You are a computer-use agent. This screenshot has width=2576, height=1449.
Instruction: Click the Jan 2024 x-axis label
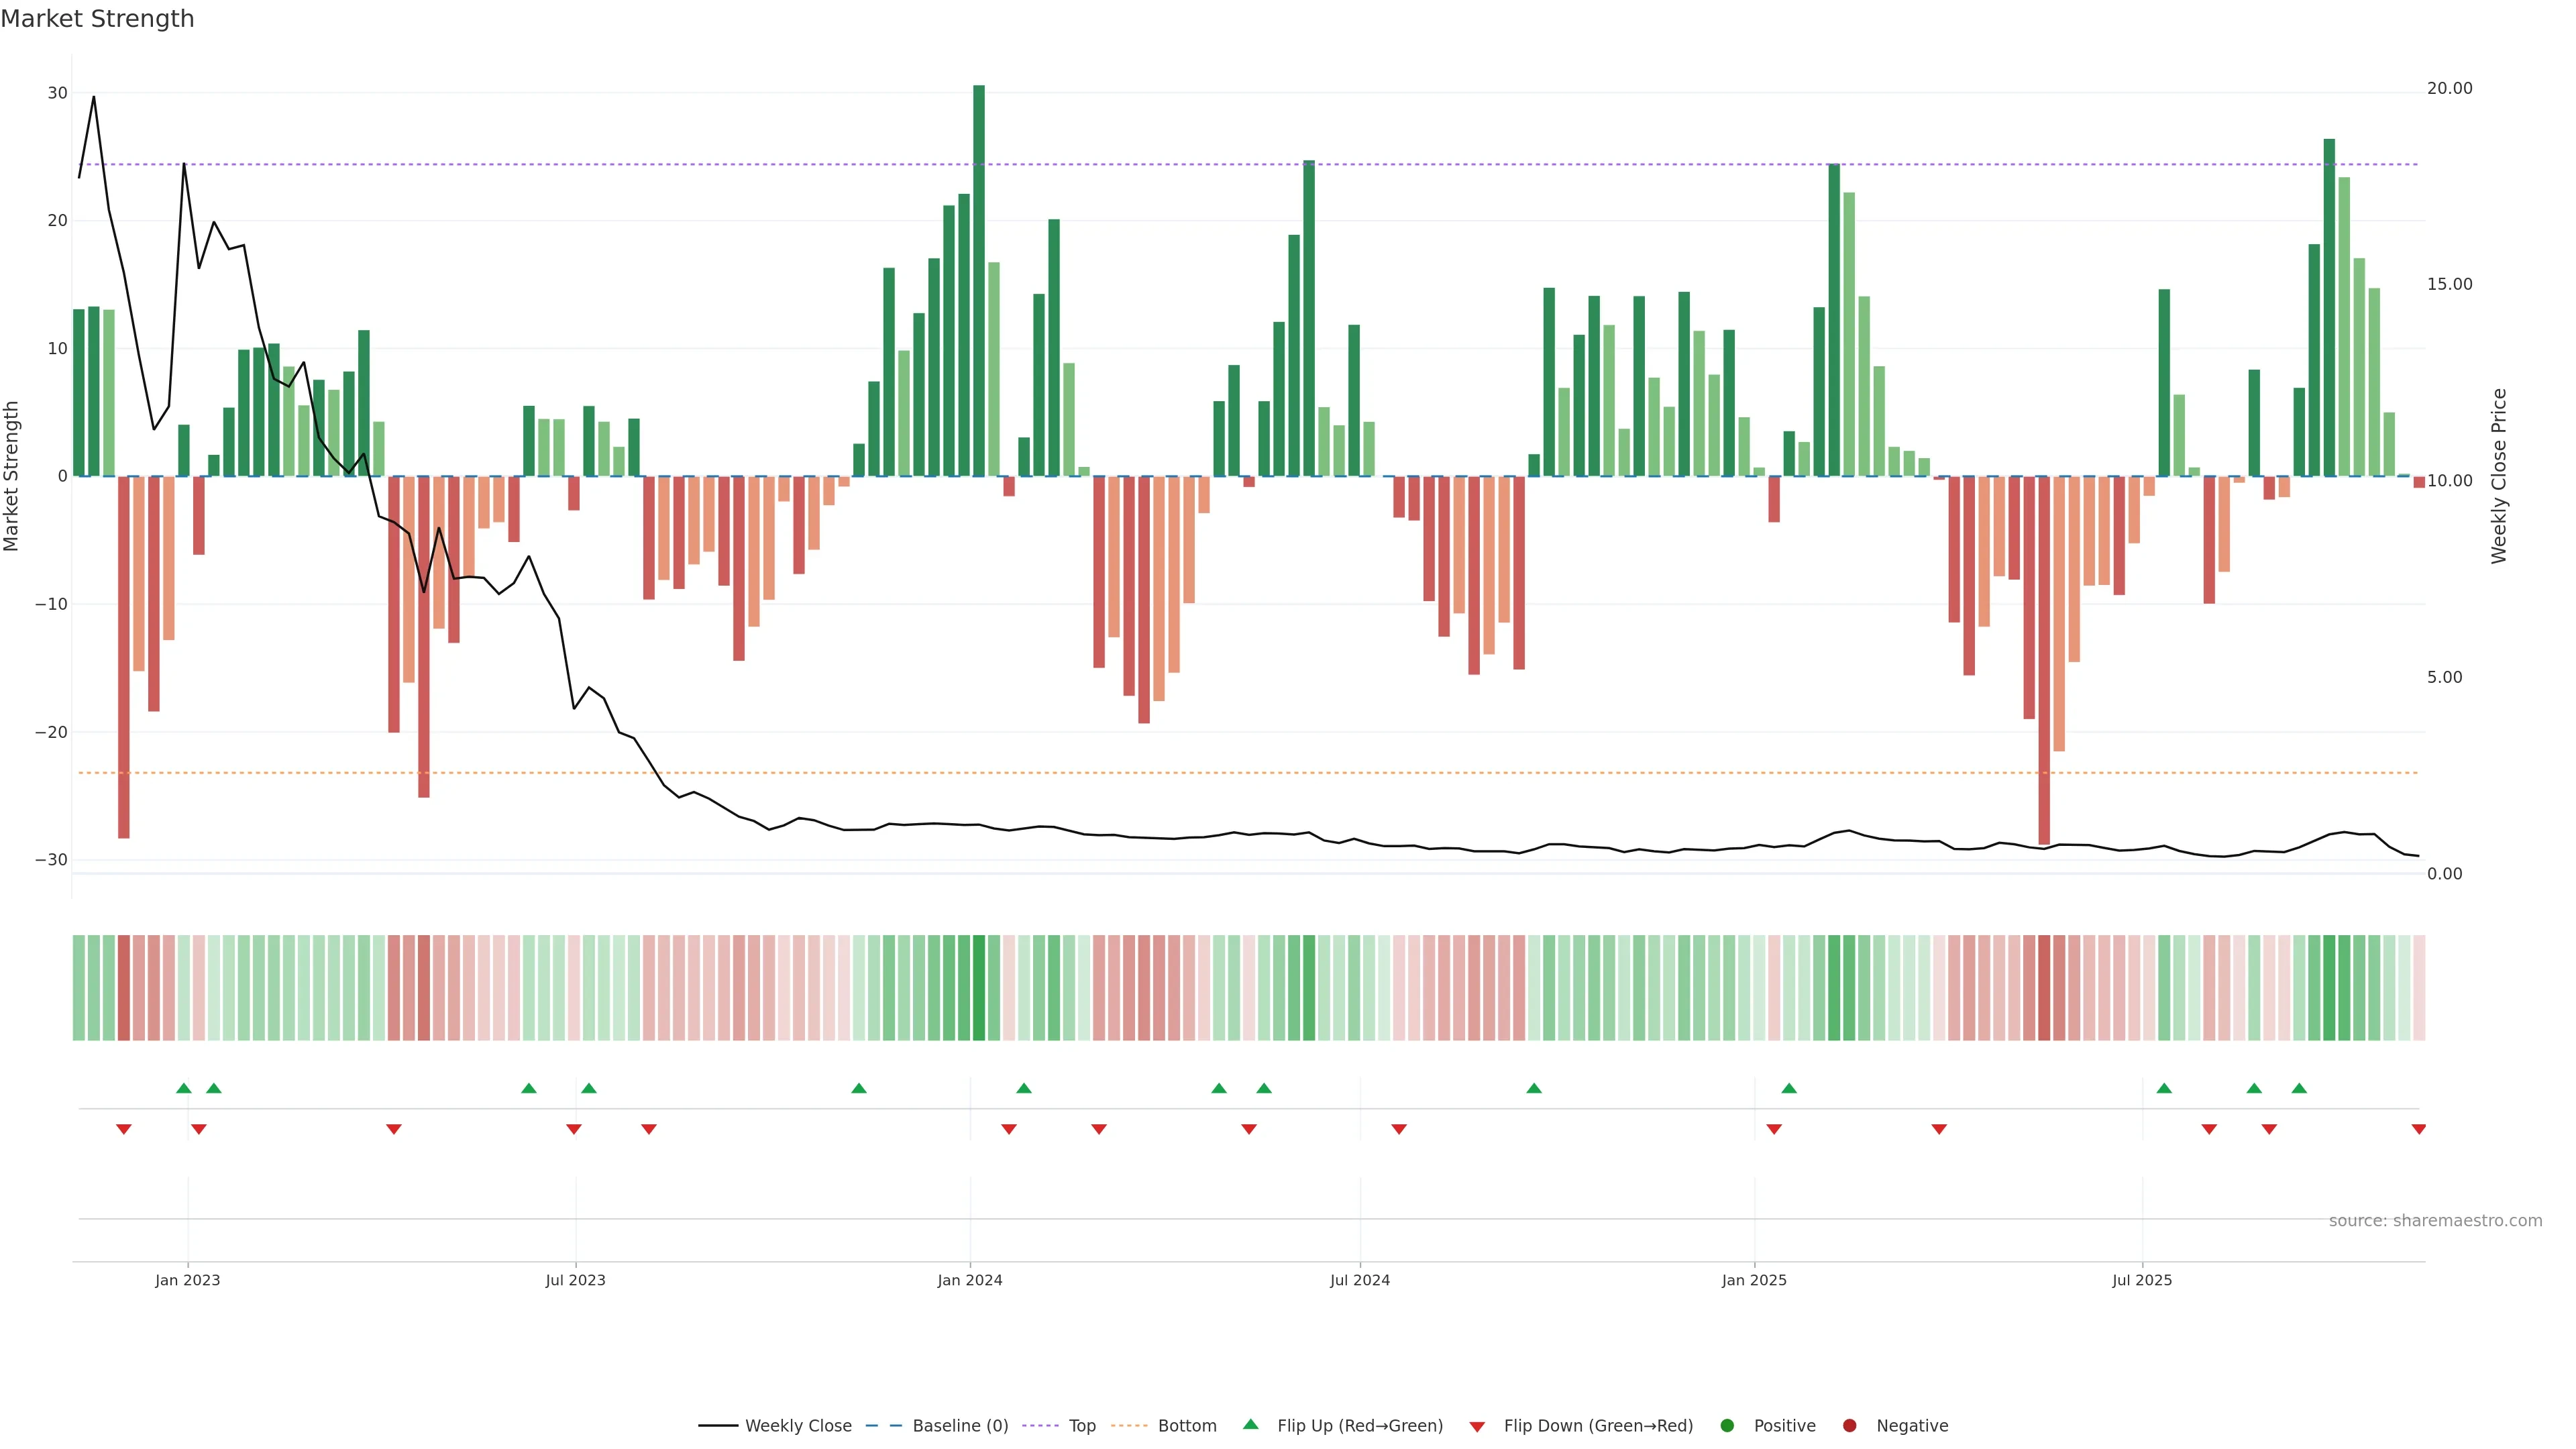click(969, 1280)
